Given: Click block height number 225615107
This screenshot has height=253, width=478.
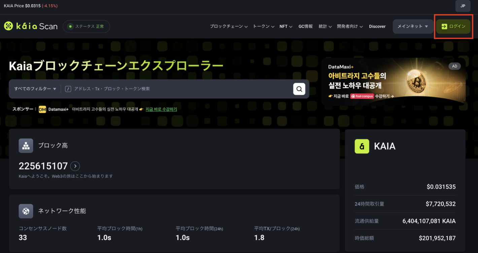Looking at the screenshot, I should (43, 166).
